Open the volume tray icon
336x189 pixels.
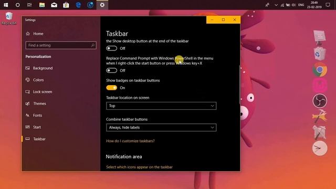(294, 5)
